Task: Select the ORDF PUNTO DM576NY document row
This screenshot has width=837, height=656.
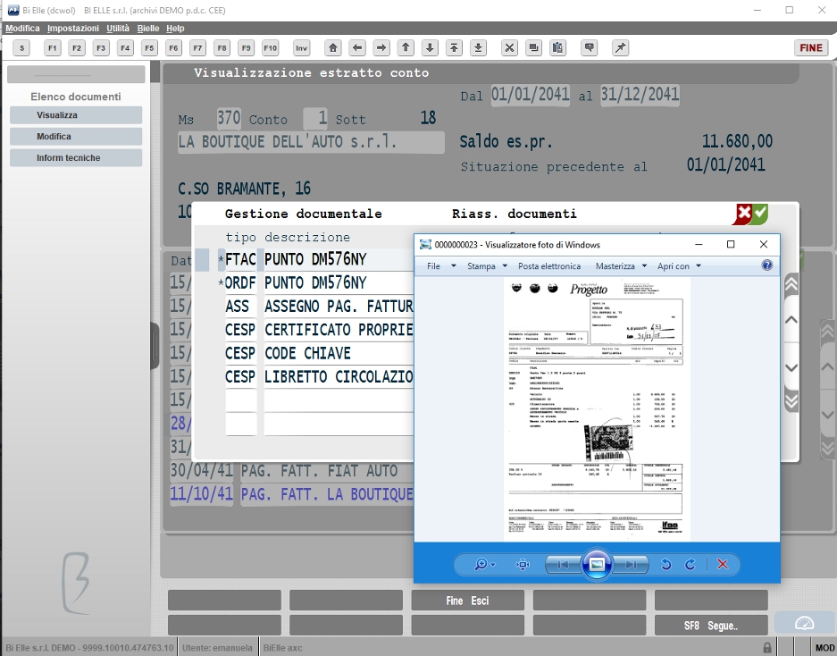Action: [x=319, y=282]
